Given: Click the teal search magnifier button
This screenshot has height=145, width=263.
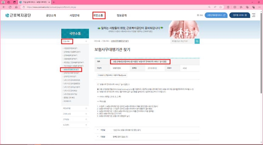Looking at the screenshot, I should (x=197, y=41).
